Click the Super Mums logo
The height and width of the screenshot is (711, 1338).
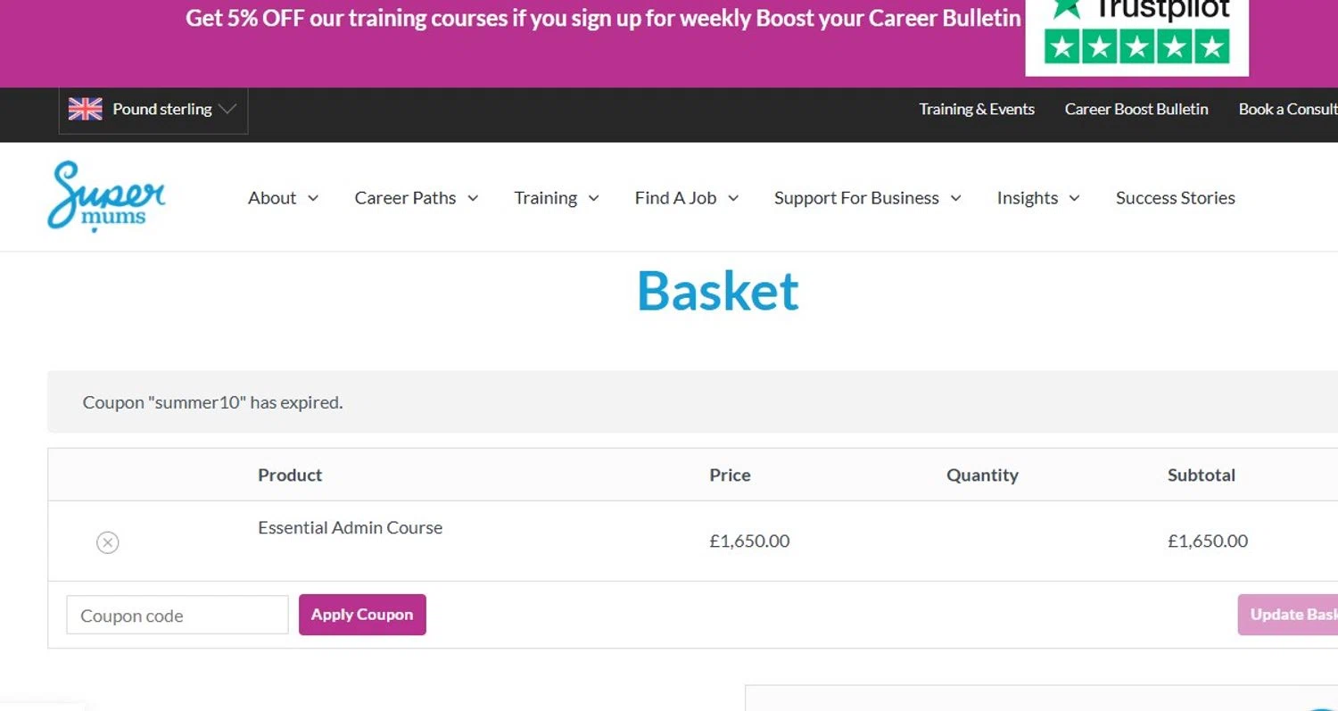[x=106, y=196]
